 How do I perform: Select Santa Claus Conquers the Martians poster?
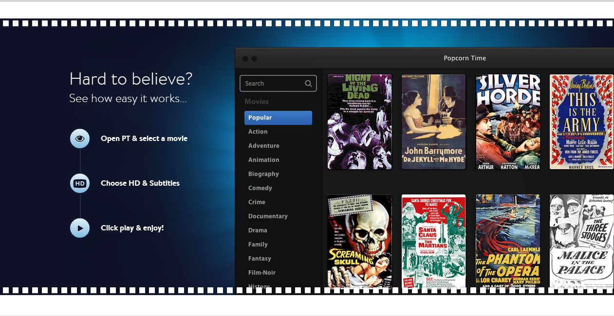point(434,241)
